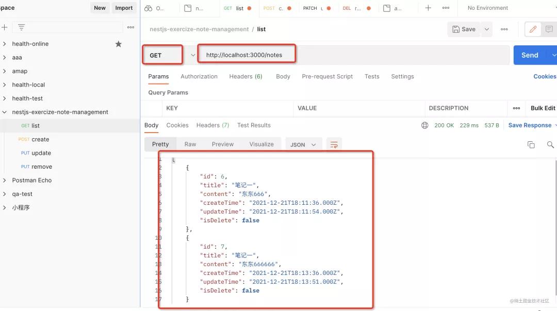Open the tab-bar three-dots overflow menu
557x311 pixels.
coord(446,8)
